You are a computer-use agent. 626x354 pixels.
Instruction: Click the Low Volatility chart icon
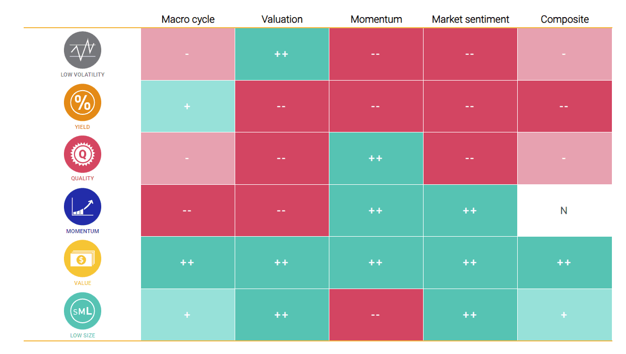coord(83,50)
